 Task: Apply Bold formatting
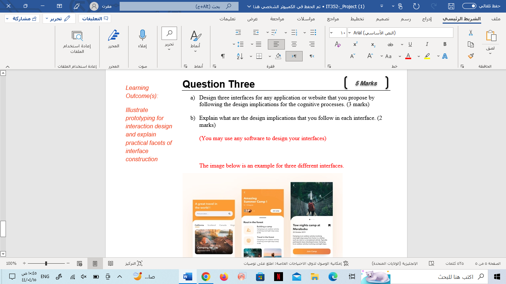coord(445,44)
